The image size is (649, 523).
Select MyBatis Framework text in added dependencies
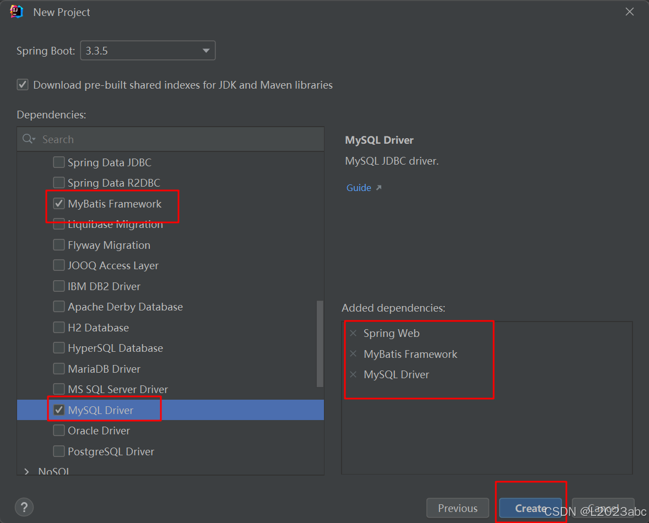pyautogui.click(x=410, y=354)
